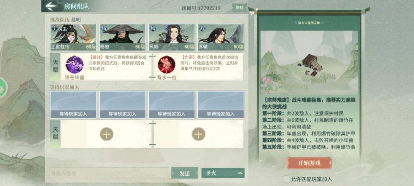The height and width of the screenshot is (186, 414).
Task: Add talent with first plus icon
Action: [x=107, y=134]
